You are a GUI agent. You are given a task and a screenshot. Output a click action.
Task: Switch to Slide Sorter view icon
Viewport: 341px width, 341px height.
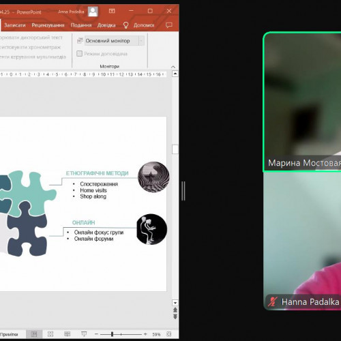[50, 334]
